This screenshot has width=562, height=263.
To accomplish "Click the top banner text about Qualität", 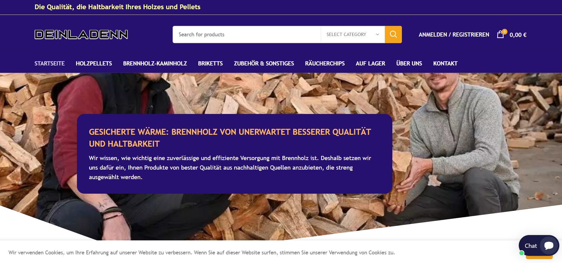I will pos(117,7).
